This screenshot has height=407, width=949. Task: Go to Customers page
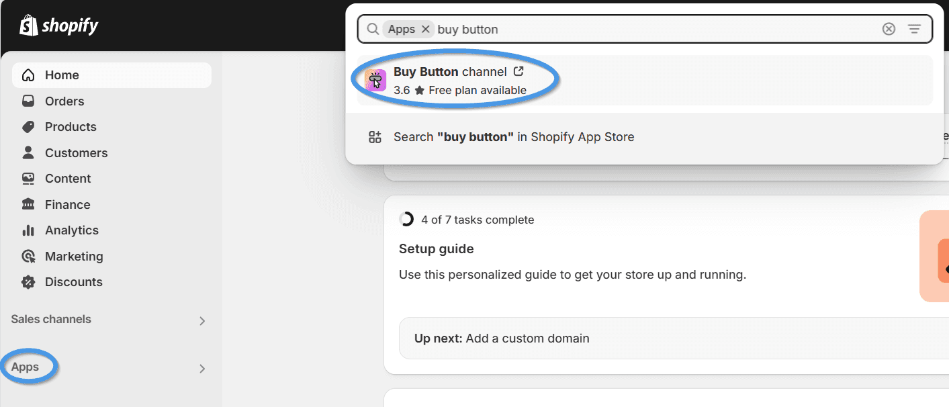coord(111,153)
